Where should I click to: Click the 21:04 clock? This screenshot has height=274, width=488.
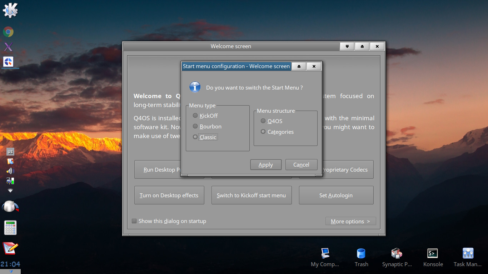coord(10,264)
